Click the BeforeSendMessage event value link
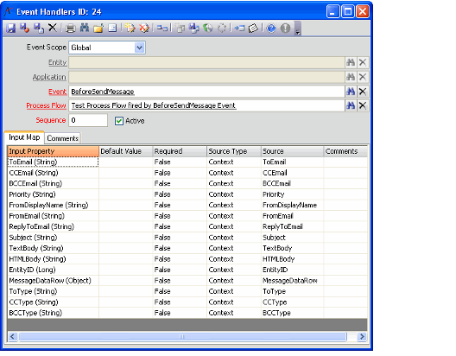The width and height of the screenshot is (456, 356). tap(103, 92)
